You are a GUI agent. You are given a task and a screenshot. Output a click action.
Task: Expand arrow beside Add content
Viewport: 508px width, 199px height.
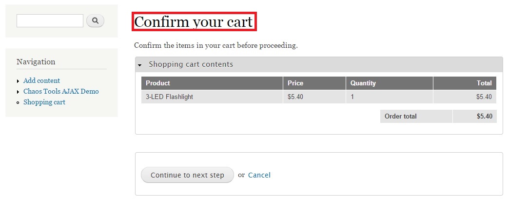coord(18,81)
